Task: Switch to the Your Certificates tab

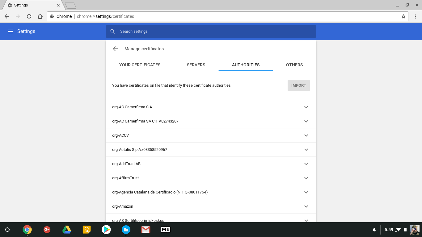Action: (x=140, y=65)
